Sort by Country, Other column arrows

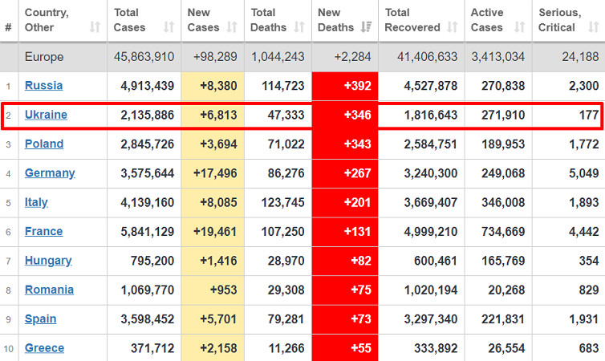click(95, 27)
